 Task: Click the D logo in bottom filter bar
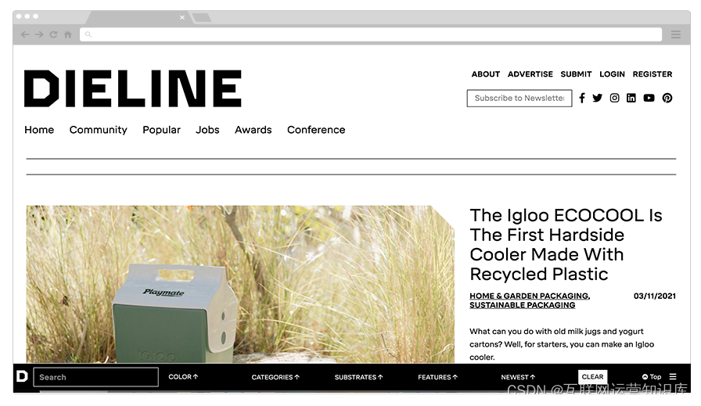[23, 376]
